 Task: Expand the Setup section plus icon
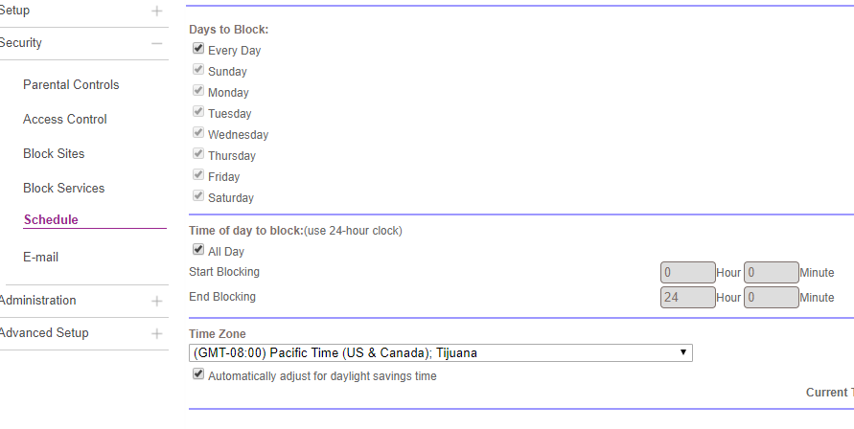click(157, 11)
